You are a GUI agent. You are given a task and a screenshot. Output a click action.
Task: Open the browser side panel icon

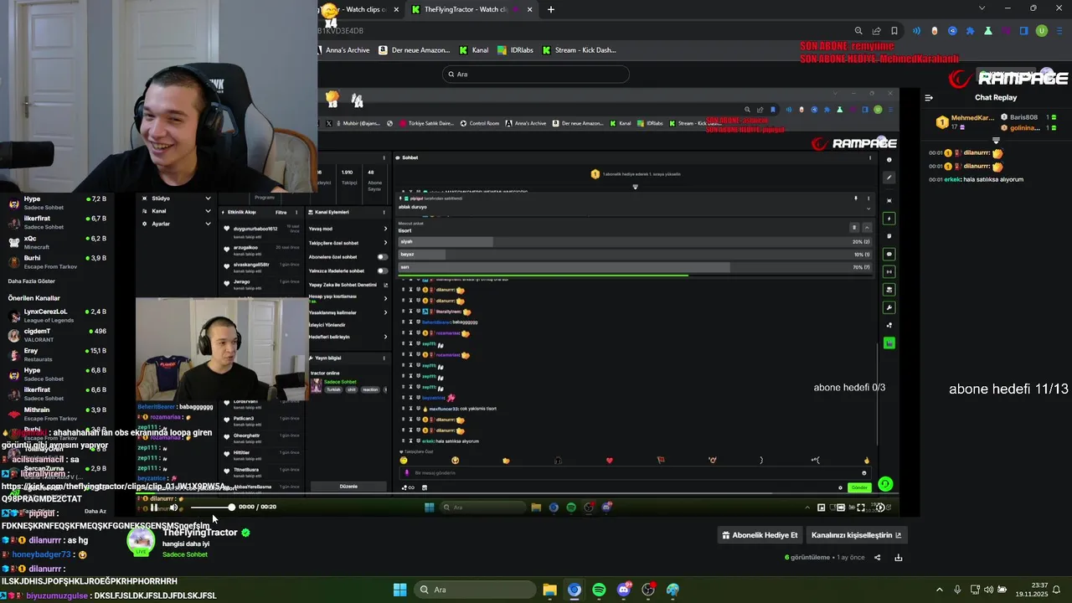[1023, 31]
